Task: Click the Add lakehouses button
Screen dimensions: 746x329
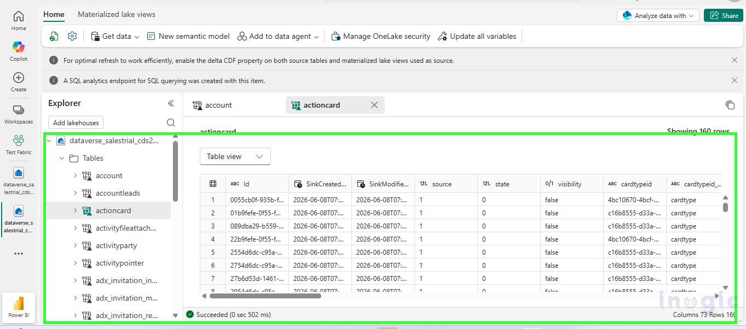Action: click(76, 122)
